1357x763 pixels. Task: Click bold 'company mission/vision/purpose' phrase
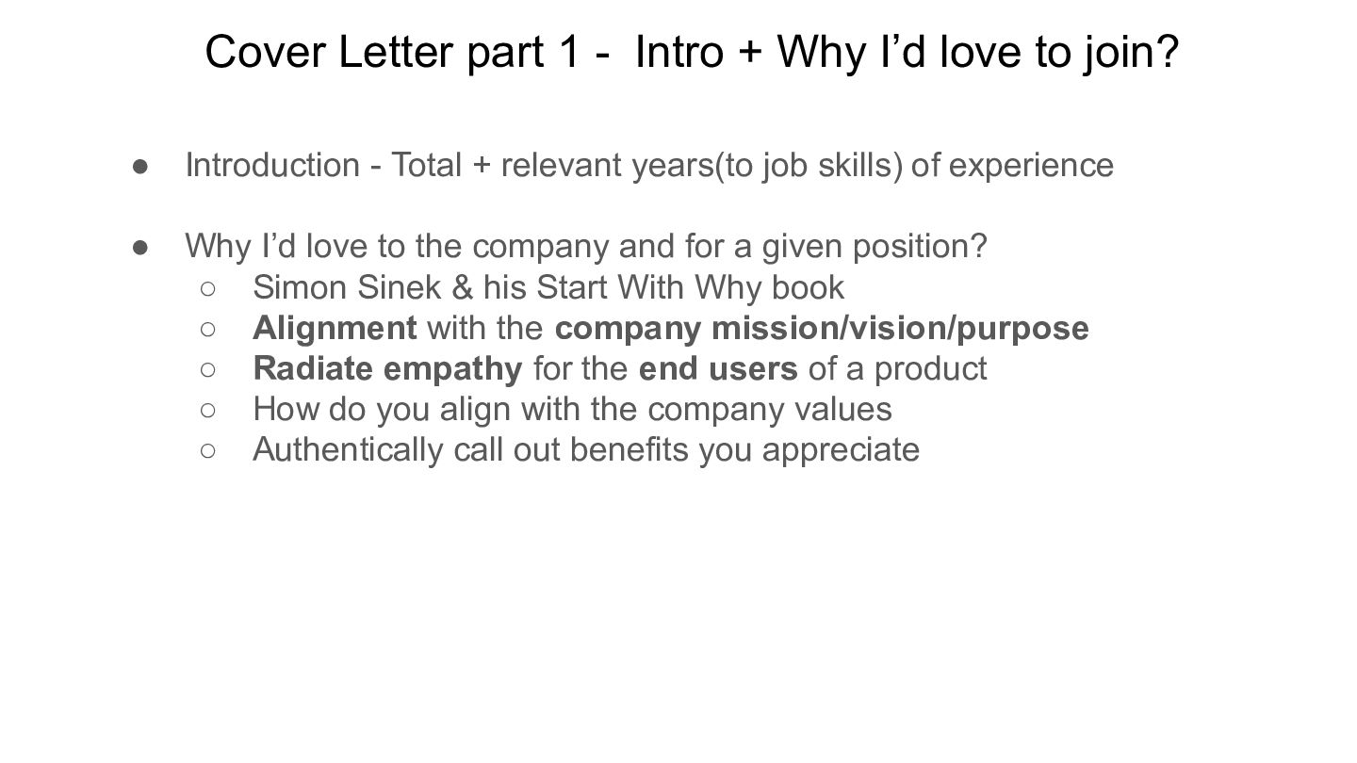pos(821,328)
